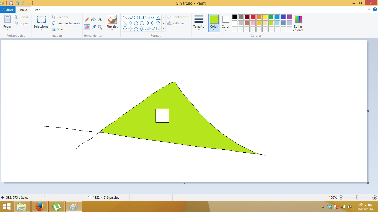Choose the Up arrow shape
The image size is (378, 212).
(x=158, y=23)
